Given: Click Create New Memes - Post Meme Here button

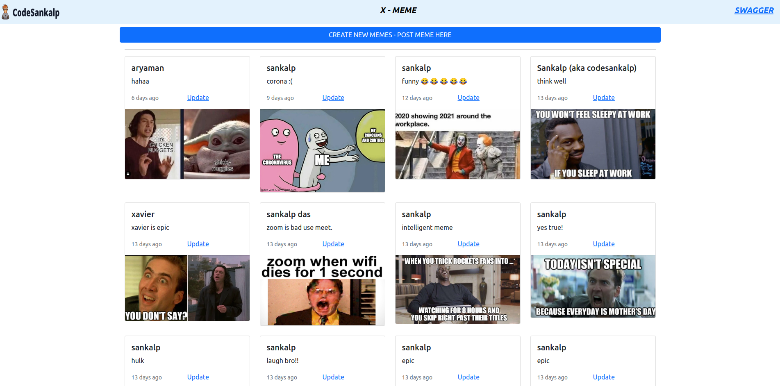Looking at the screenshot, I should pyautogui.click(x=390, y=35).
